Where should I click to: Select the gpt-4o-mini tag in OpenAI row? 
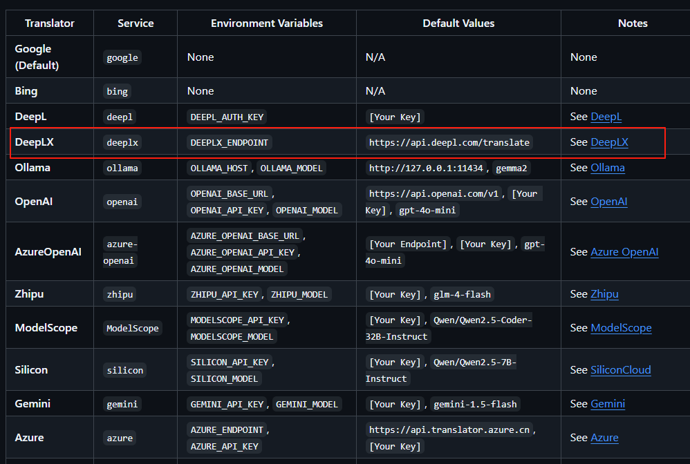427,211
